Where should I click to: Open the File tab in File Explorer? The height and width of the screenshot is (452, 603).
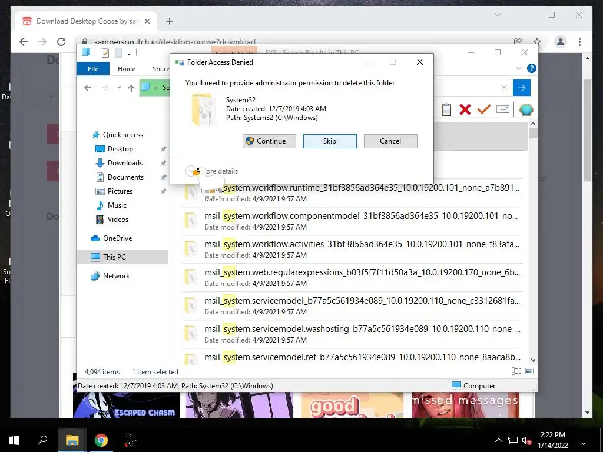coord(92,69)
